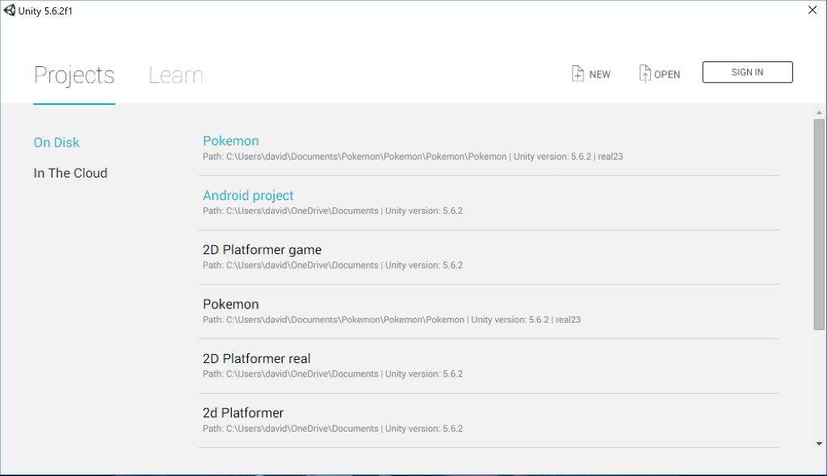Open the Android project entry
The width and height of the screenshot is (827, 476).
(x=489, y=203)
